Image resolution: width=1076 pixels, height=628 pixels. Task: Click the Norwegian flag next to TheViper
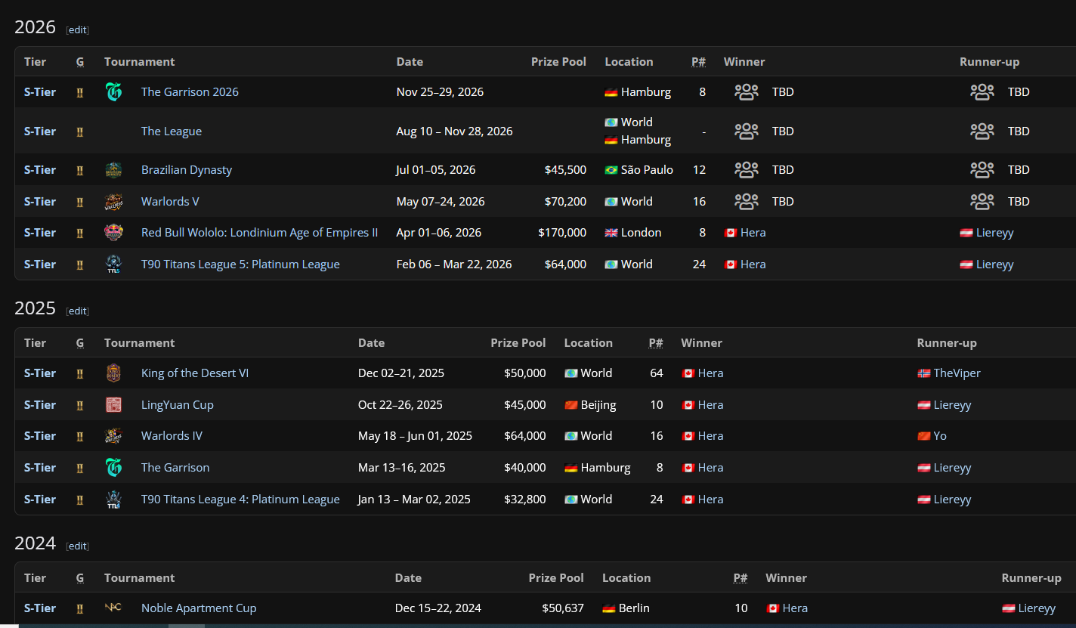click(924, 373)
